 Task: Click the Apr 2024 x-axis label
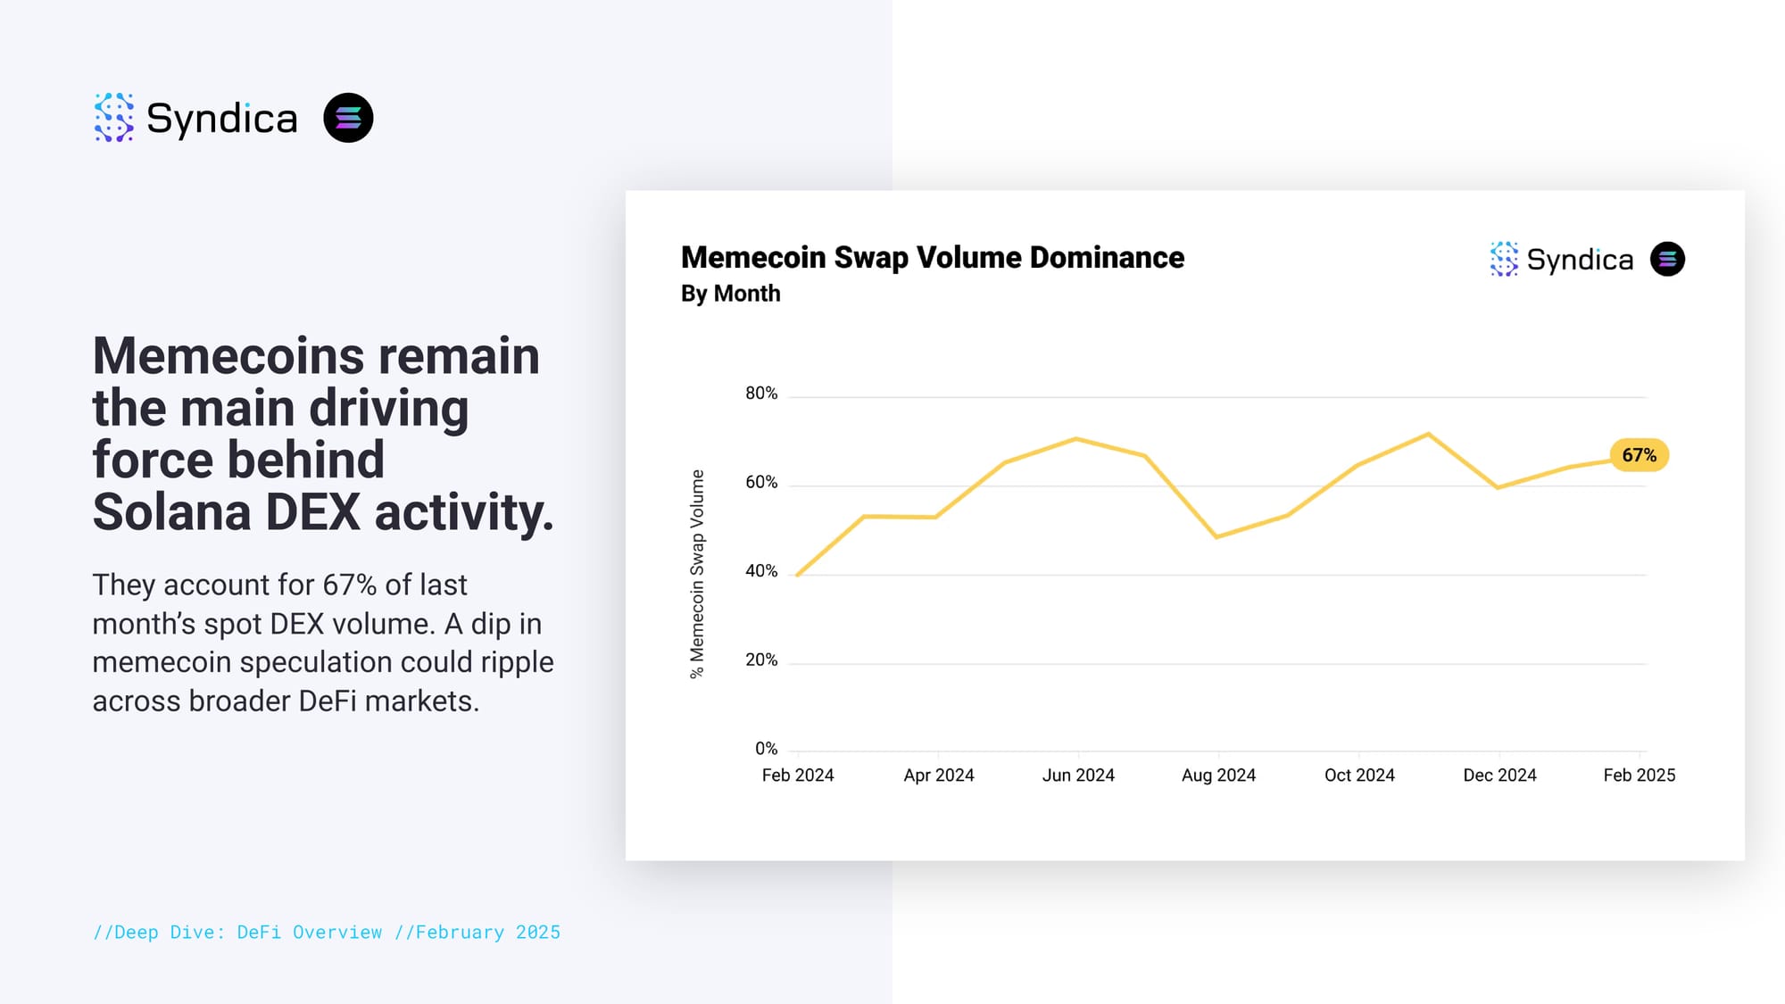tap(938, 775)
